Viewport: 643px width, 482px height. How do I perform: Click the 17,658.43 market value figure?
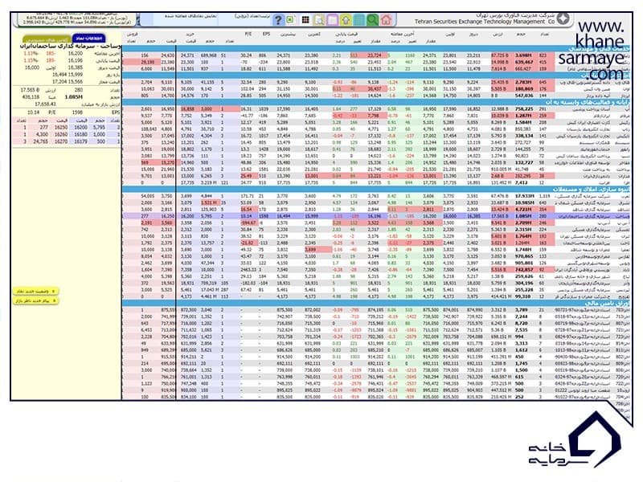tap(45, 104)
